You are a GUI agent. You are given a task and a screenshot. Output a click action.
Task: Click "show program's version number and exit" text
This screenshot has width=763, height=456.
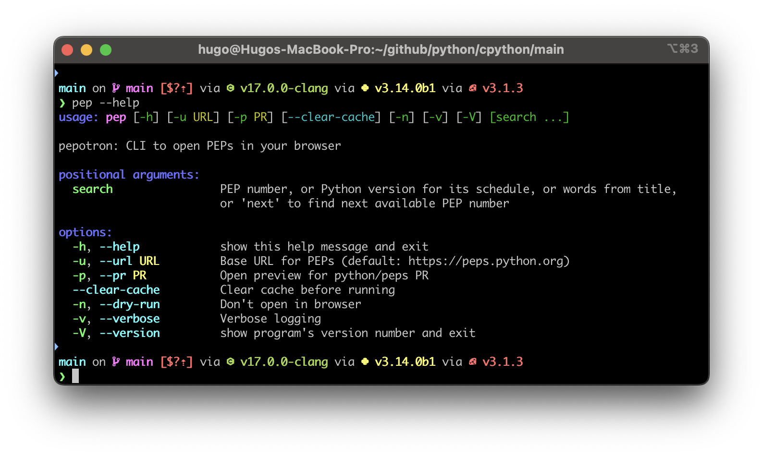tap(348, 333)
